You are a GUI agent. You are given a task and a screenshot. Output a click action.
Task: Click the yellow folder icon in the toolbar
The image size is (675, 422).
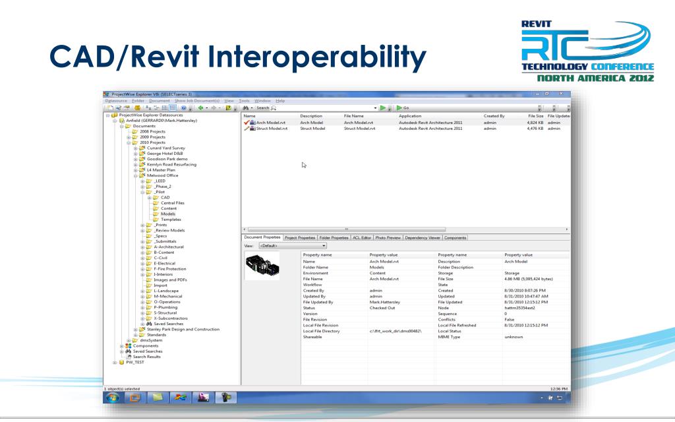(x=137, y=107)
